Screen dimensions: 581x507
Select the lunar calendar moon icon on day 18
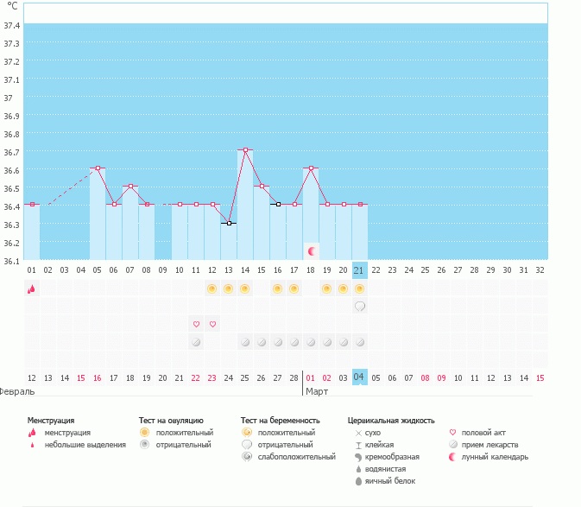tap(311, 250)
